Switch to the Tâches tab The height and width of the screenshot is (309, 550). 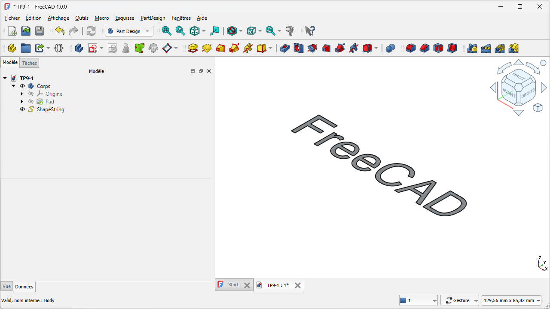pos(30,63)
